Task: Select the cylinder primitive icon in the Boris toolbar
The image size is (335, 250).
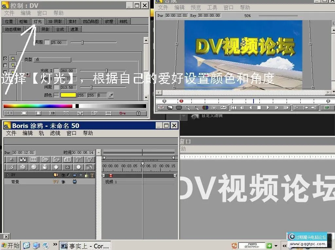Action: pyautogui.click(x=45, y=167)
